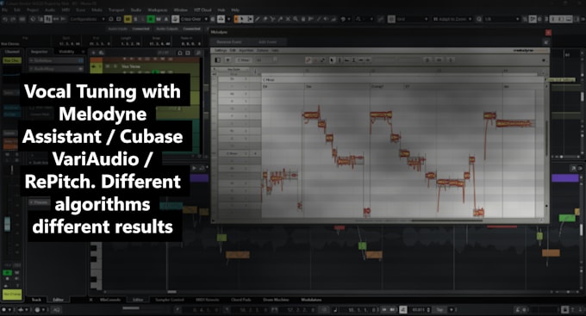Select the purple clip at right edge

pyautogui.click(x=565, y=177)
